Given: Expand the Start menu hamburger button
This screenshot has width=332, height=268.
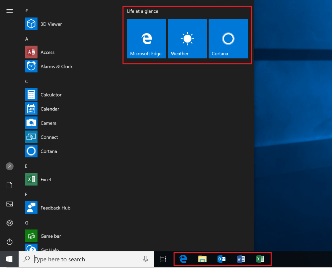Looking at the screenshot, I should click(10, 11).
